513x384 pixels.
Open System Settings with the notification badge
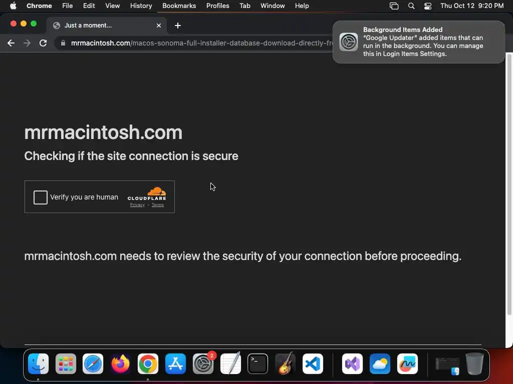[203, 363]
